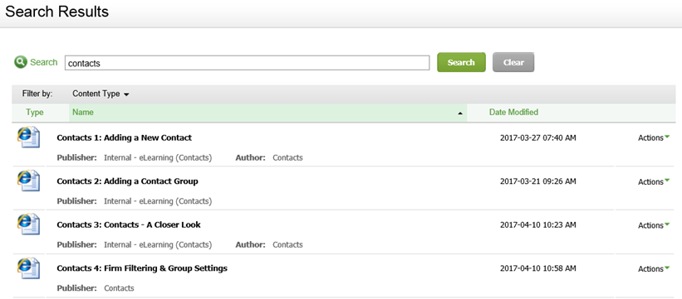Click author Contacts under Contacts 3
The image size is (682, 299).
coord(287,245)
